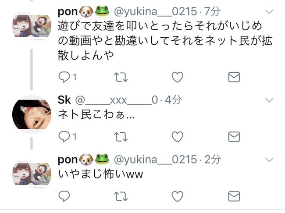285x213 pixels.
Task: Share Sk's tweet via message envelope icon
Action: pos(234,137)
